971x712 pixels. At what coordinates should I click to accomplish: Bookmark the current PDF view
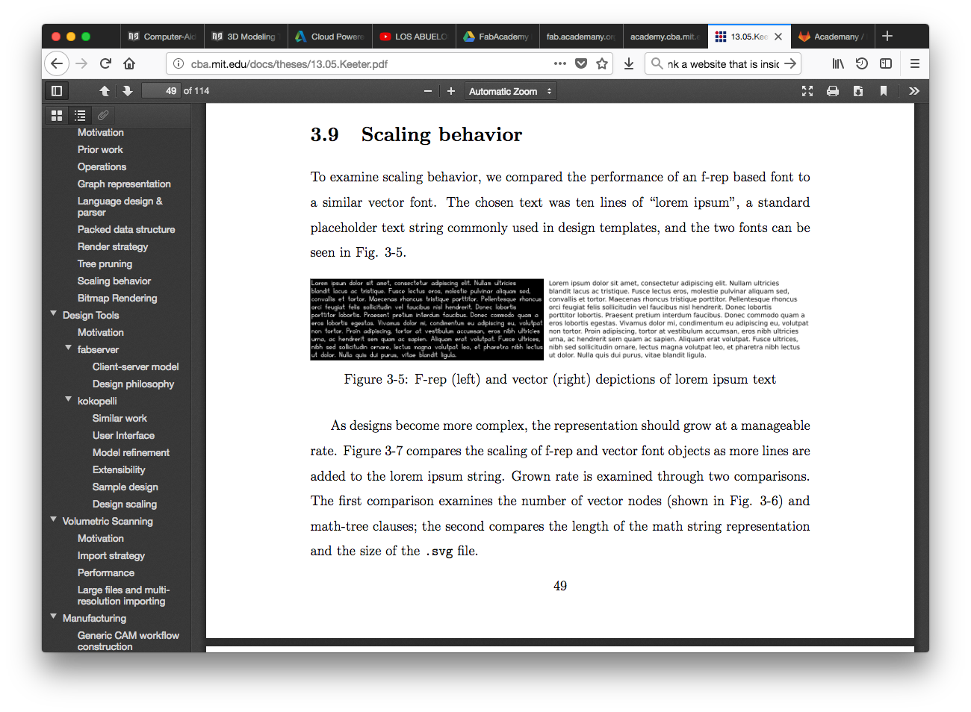(884, 91)
